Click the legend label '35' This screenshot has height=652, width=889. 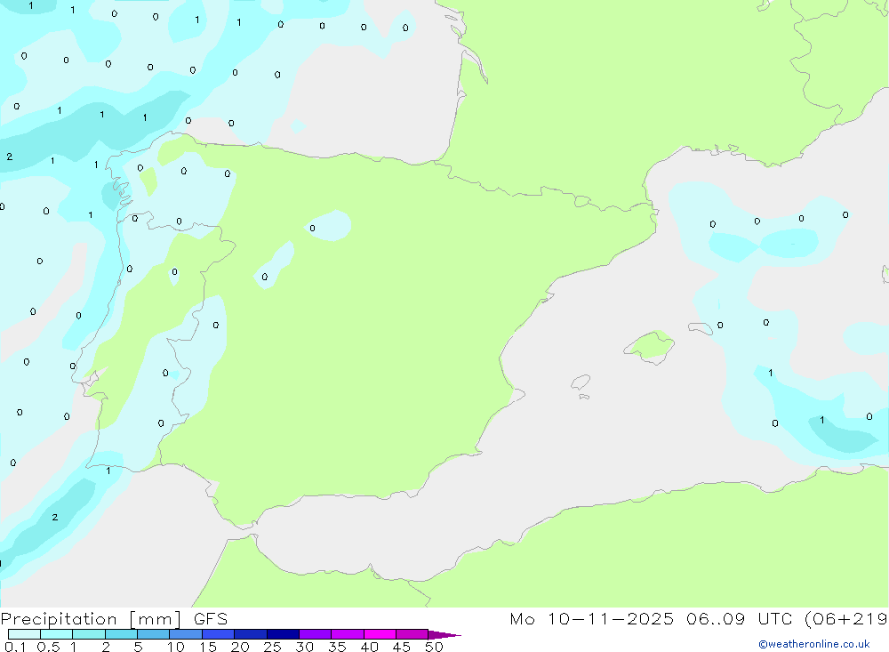point(337,647)
